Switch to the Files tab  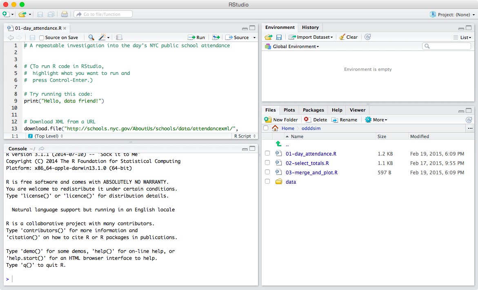270,110
